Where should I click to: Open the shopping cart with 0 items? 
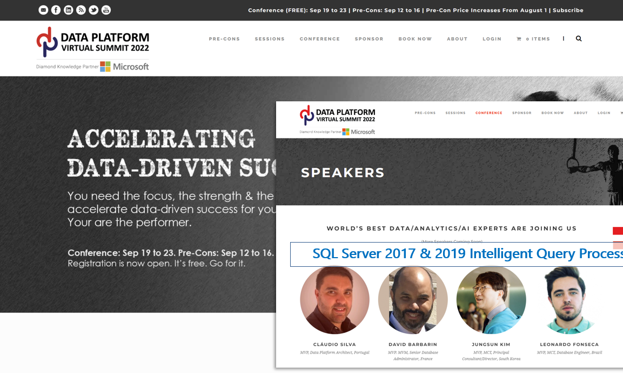(x=533, y=39)
